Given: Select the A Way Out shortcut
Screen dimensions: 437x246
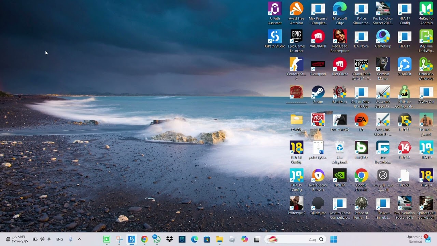Looking at the screenshot, I should [426, 95].
